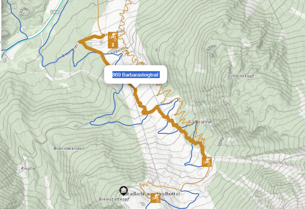Click the highlighted 869 Barbarasteigtrail popup text
This screenshot has height=209, width=305.
(x=136, y=75)
